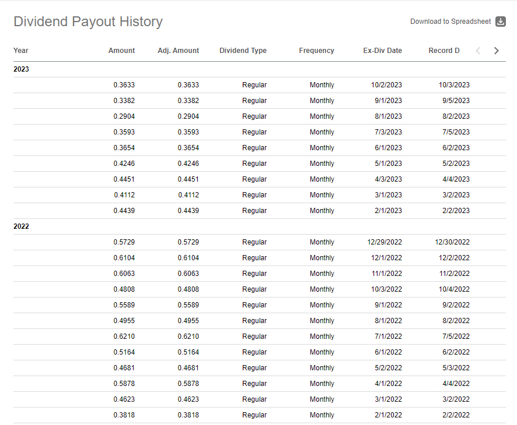Click record date 3/2/2023
The width and height of the screenshot is (517, 425).
click(x=456, y=195)
